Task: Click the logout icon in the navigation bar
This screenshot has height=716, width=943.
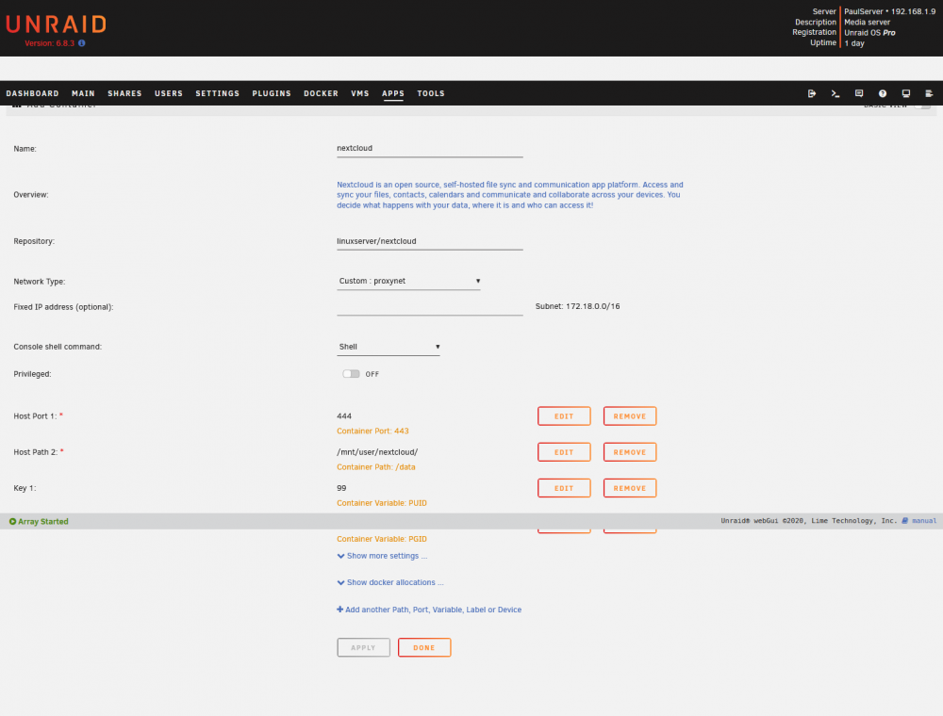Action: coord(811,93)
